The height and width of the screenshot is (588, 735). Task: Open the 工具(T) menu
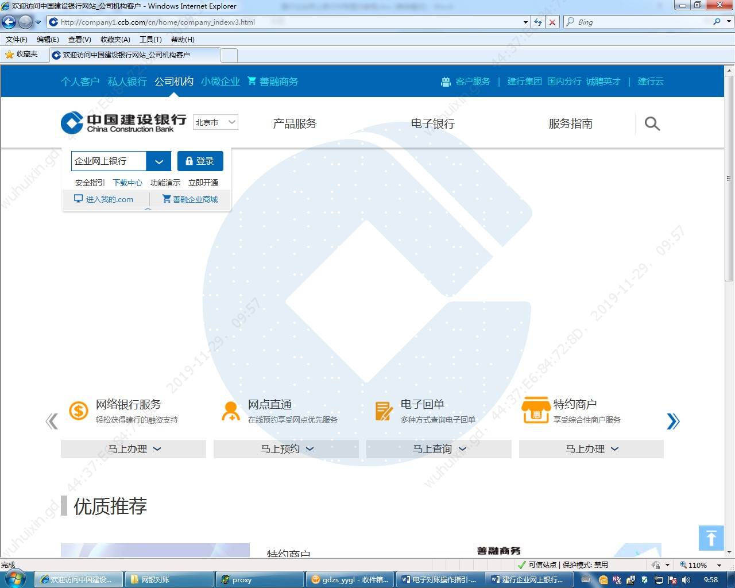coord(150,39)
